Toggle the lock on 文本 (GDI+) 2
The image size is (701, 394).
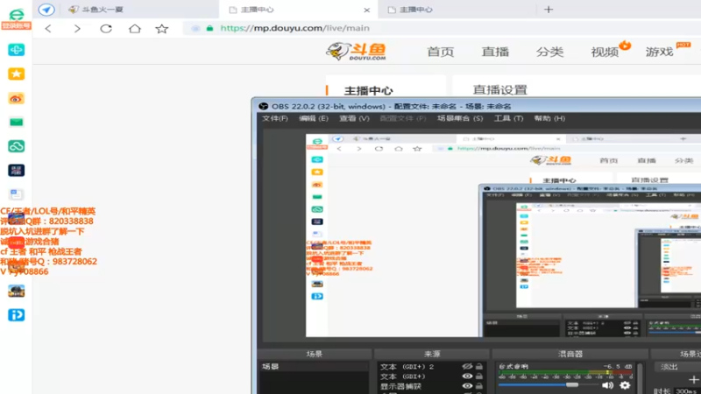479,366
